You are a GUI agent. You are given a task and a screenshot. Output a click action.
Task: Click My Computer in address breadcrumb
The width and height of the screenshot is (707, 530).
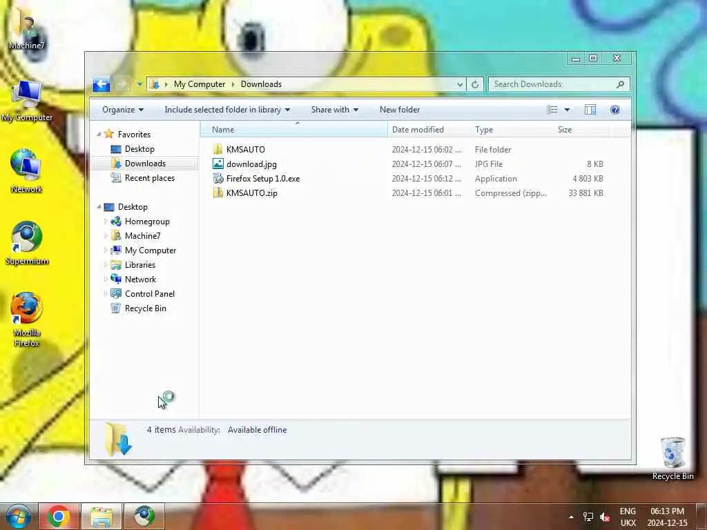(x=200, y=84)
